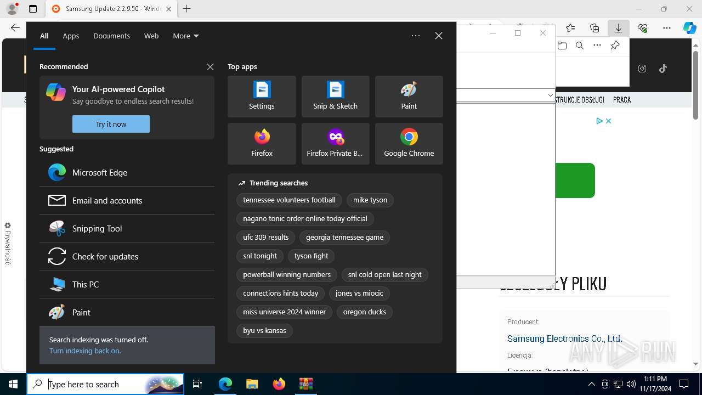Click Turn indexing back on link
The image size is (702, 395).
point(85,351)
